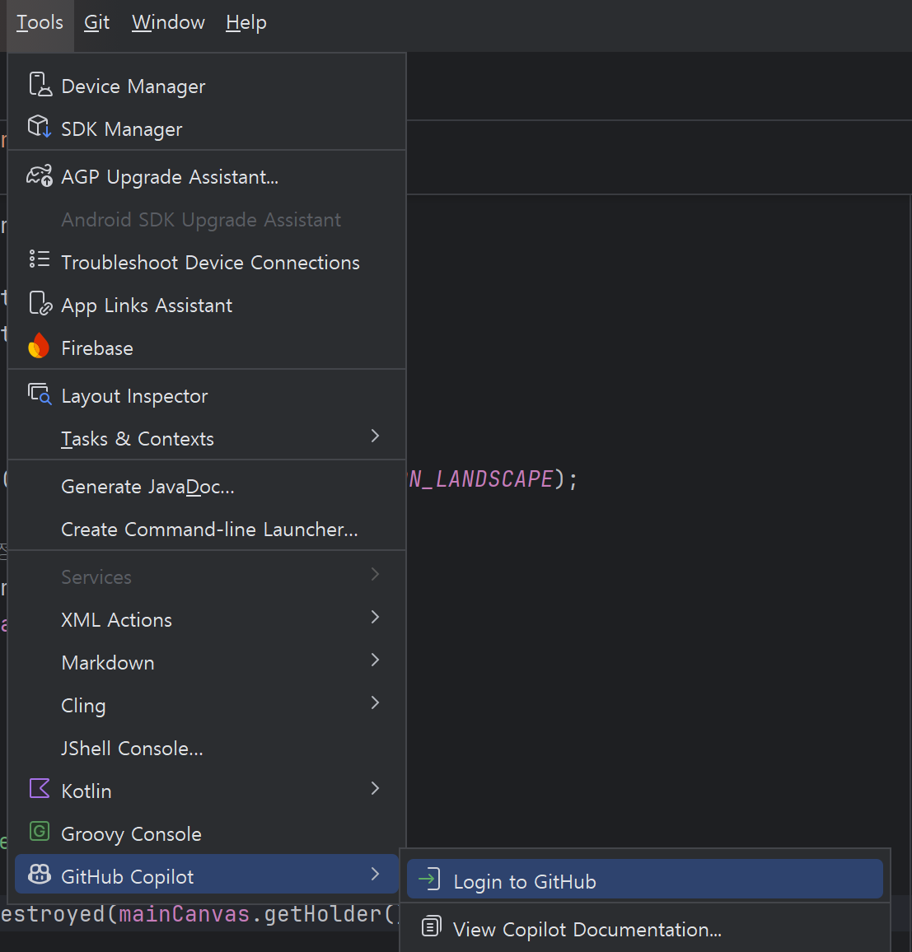
Task: Expand the GitHub Copilot submenu chevron
Action: [x=375, y=875]
